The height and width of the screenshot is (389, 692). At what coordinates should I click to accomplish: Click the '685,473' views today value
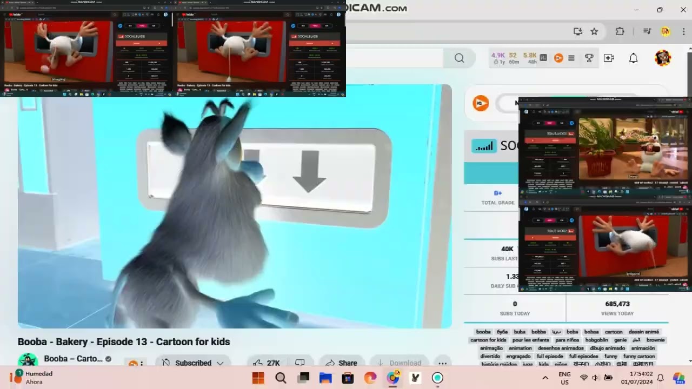pos(617,304)
